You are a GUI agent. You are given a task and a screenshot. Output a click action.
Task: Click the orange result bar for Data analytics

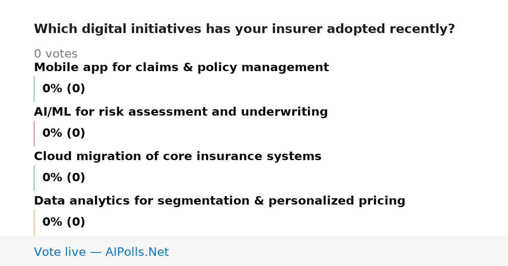[x=34, y=222]
